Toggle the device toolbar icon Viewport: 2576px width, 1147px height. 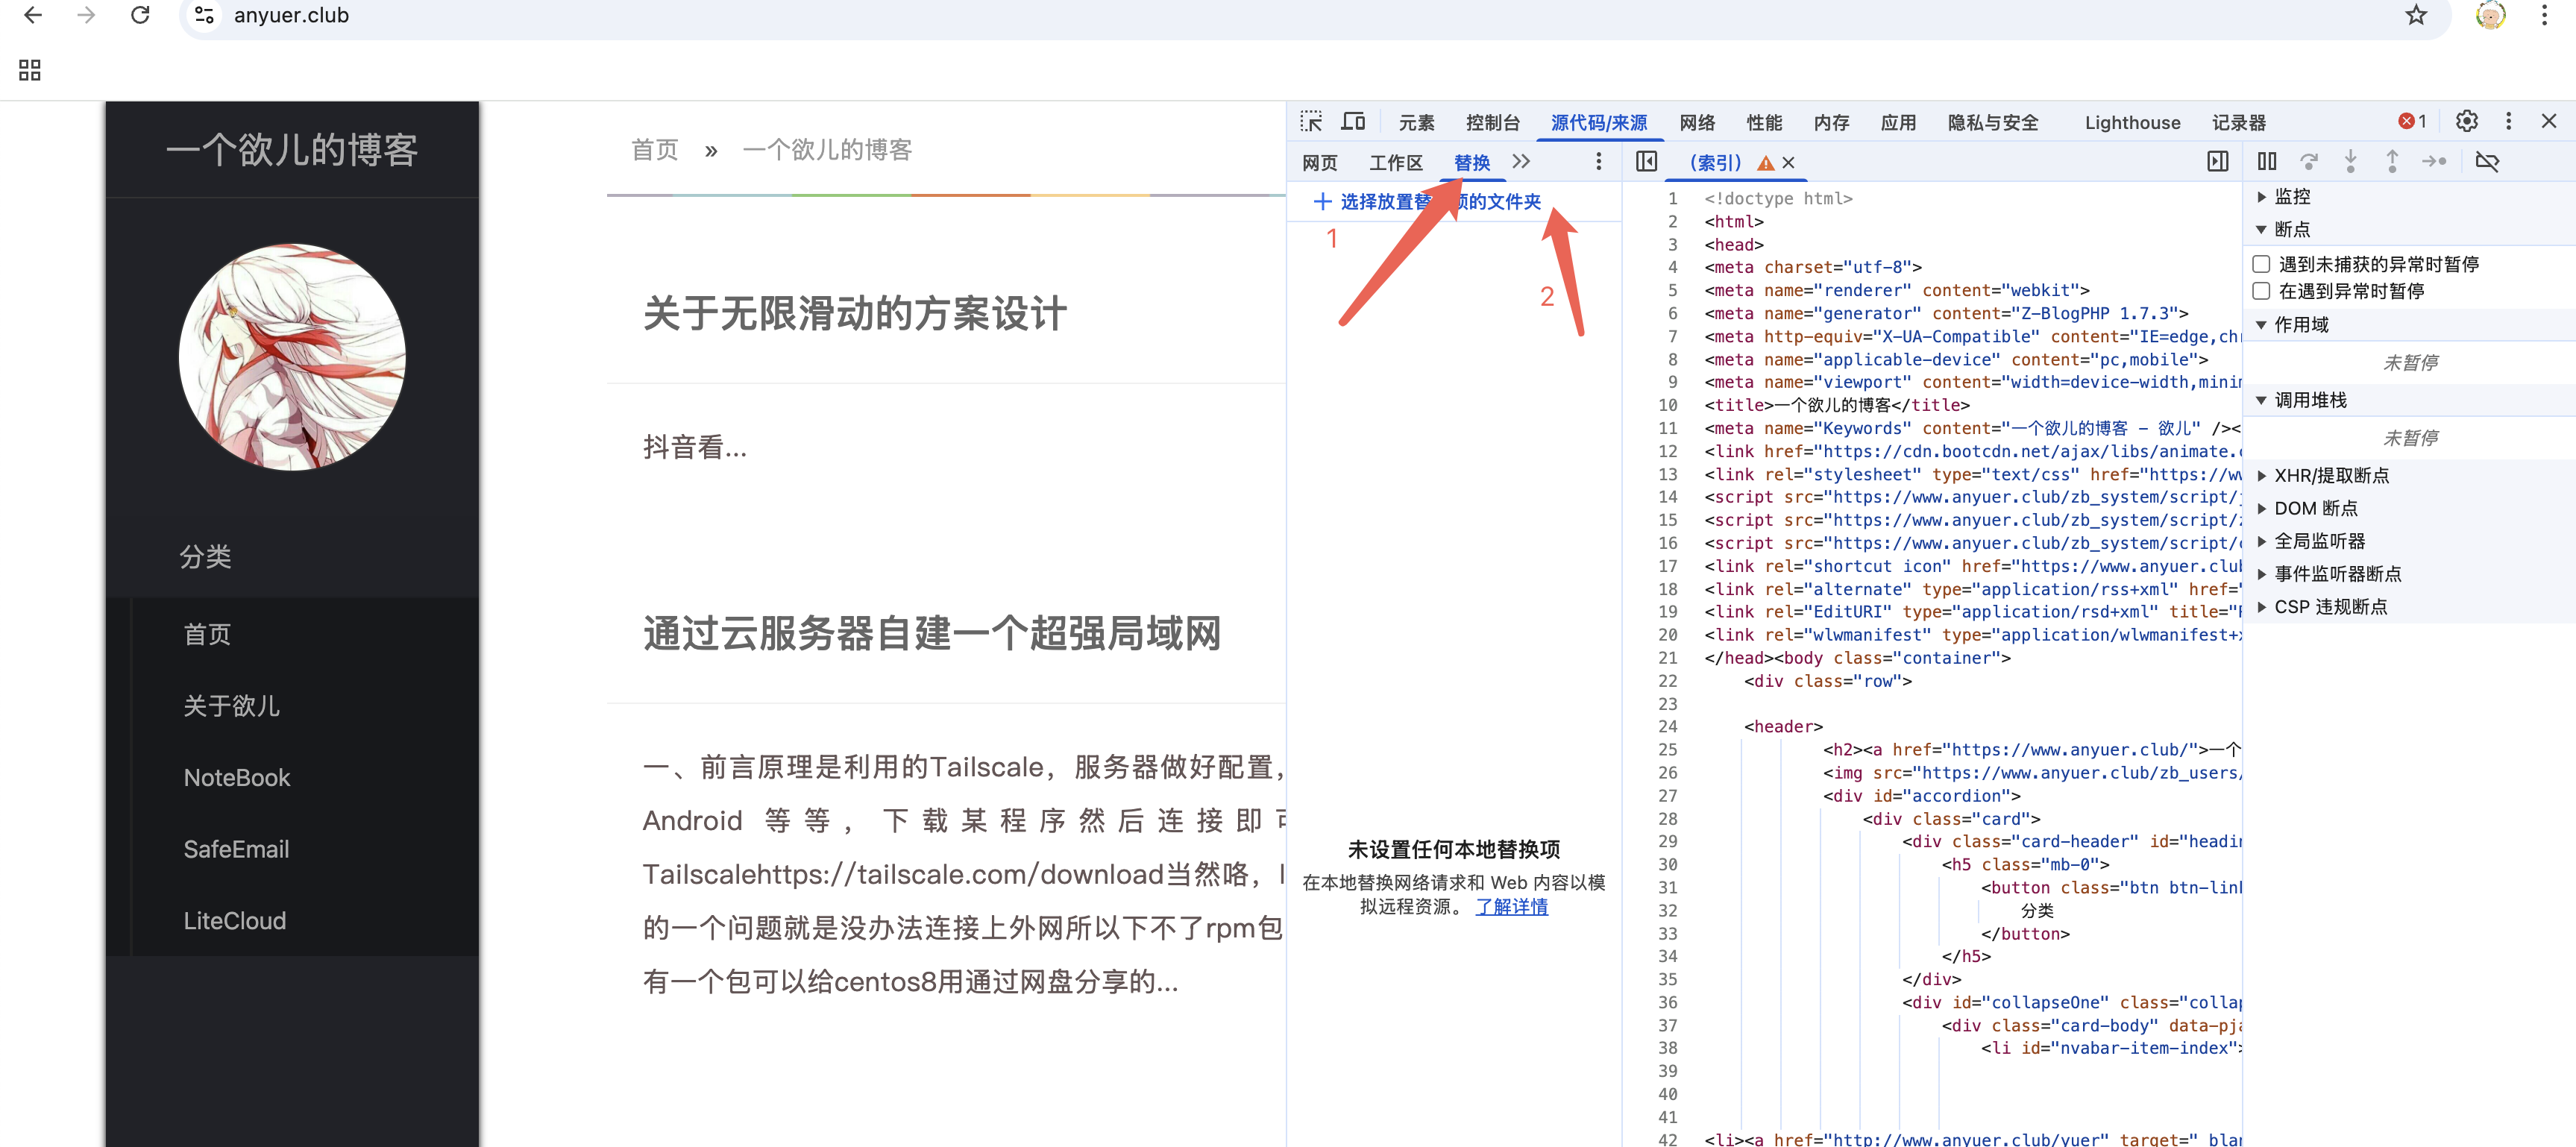click(x=1353, y=122)
